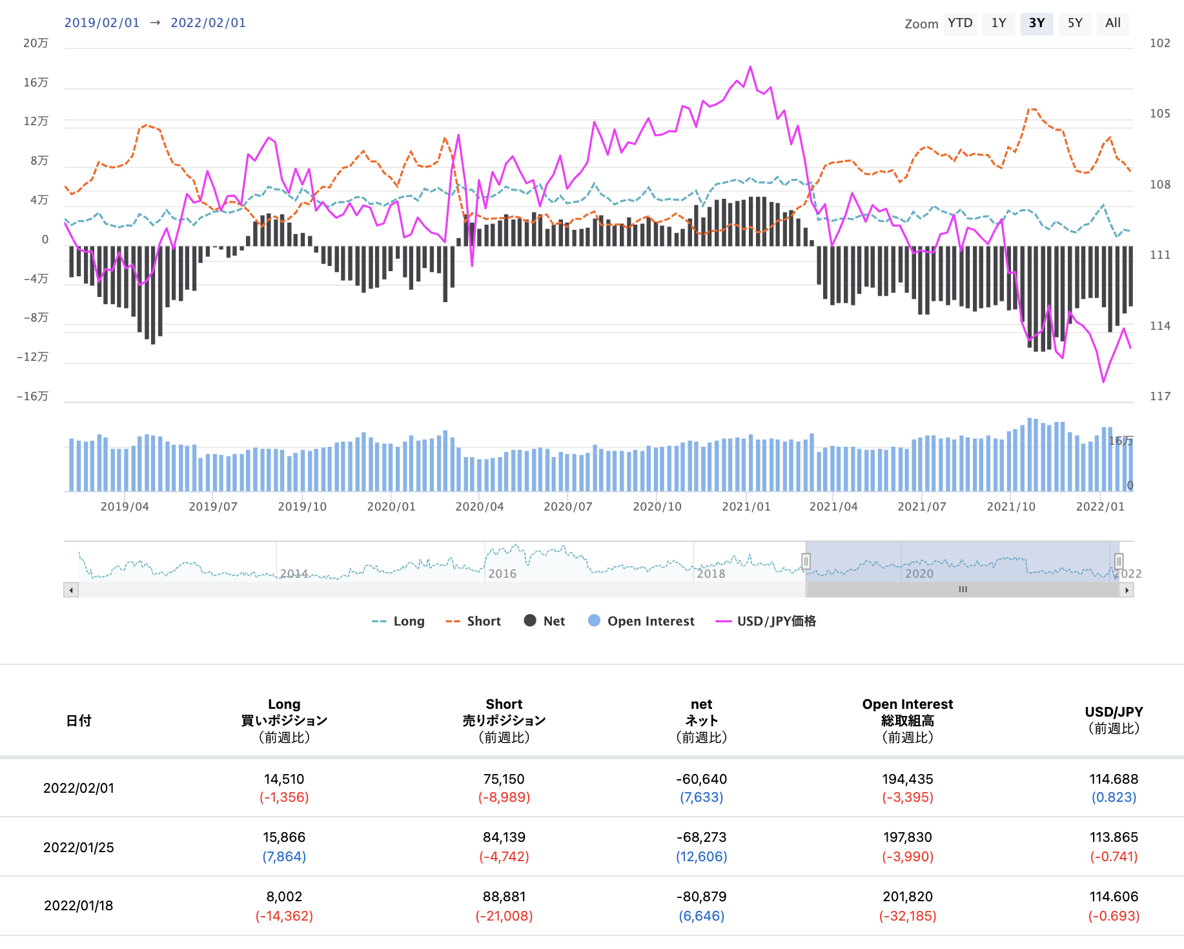Screen dimensions: 1184x949
Task: Click the 2020/04 x-axis label
Action: click(480, 507)
